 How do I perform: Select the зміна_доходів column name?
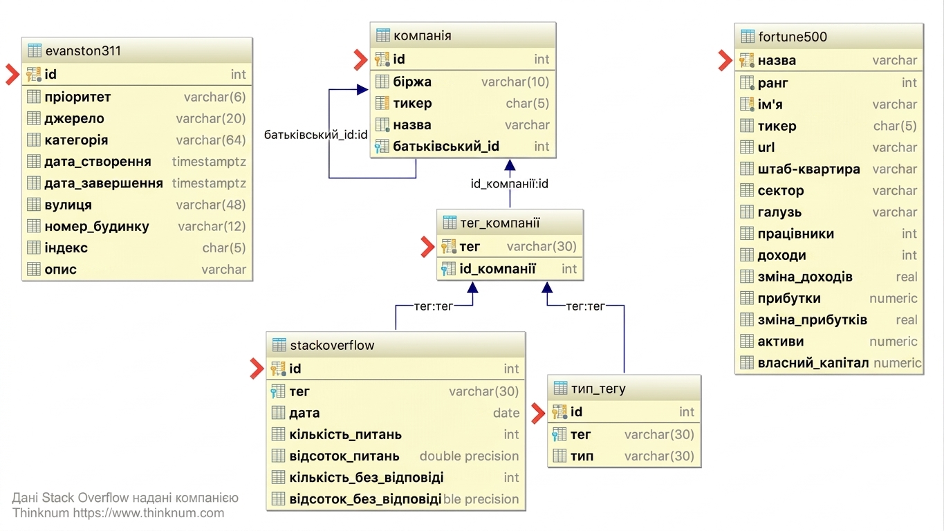click(x=805, y=277)
